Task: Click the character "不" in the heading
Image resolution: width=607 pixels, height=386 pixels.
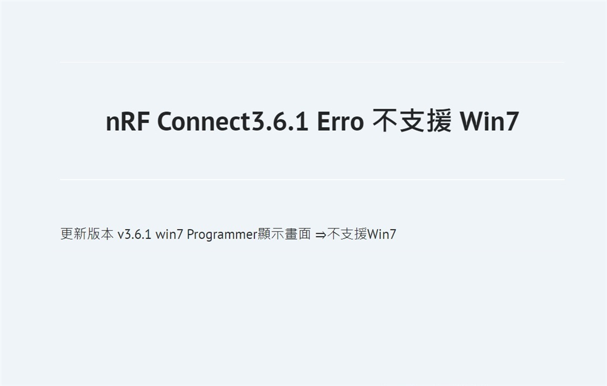Action: 385,121
